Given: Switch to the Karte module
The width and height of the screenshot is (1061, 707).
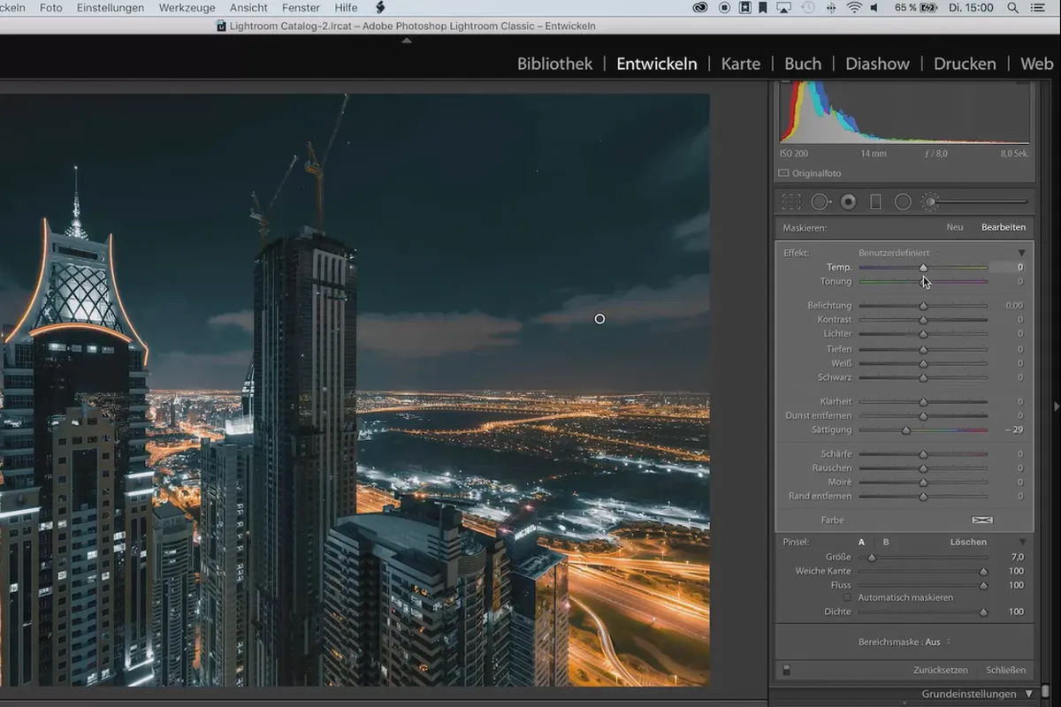Looking at the screenshot, I should click(741, 64).
